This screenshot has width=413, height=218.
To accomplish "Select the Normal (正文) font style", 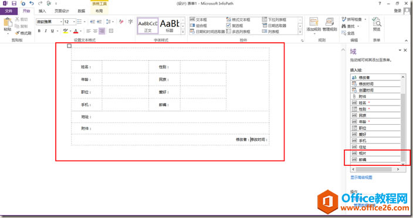I will point(148,26).
